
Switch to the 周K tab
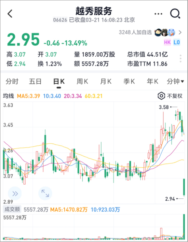(82, 82)
